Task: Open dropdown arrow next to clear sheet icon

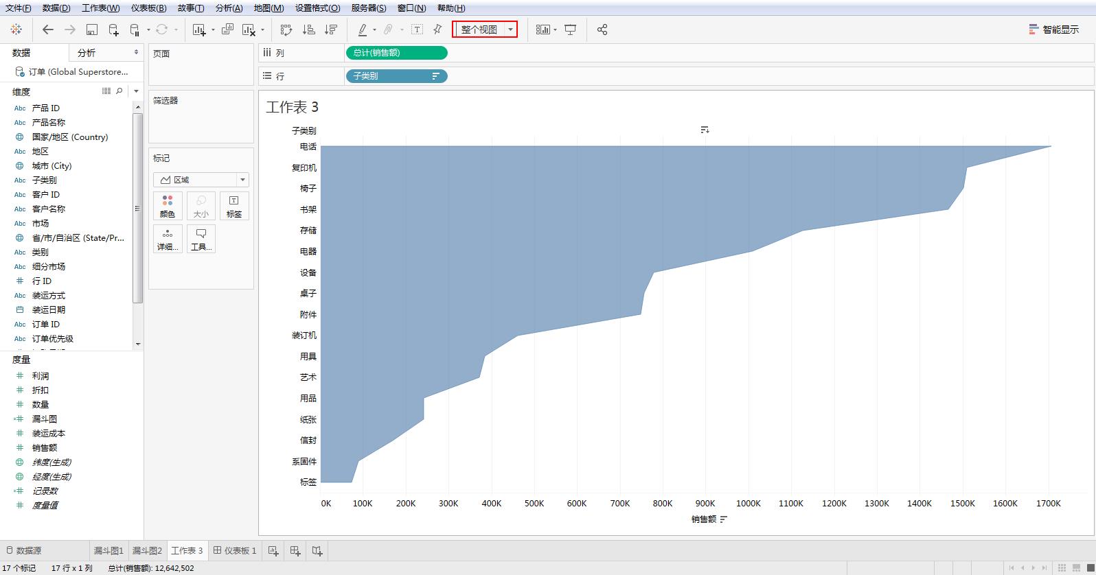Action: pos(262,30)
